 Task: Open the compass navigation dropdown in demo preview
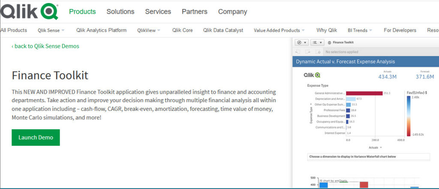pyautogui.click(x=302, y=42)
